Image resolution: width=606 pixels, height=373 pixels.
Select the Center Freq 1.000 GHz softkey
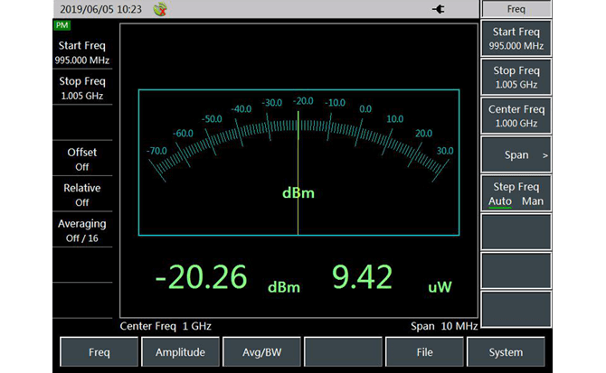tap(516, 117)
